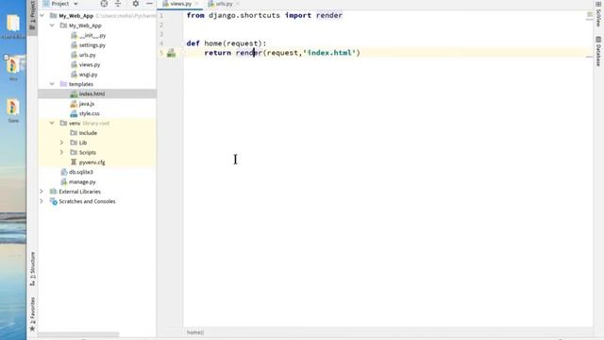
Task: Expand External Libraries node
Action: [x=42, y=192]
